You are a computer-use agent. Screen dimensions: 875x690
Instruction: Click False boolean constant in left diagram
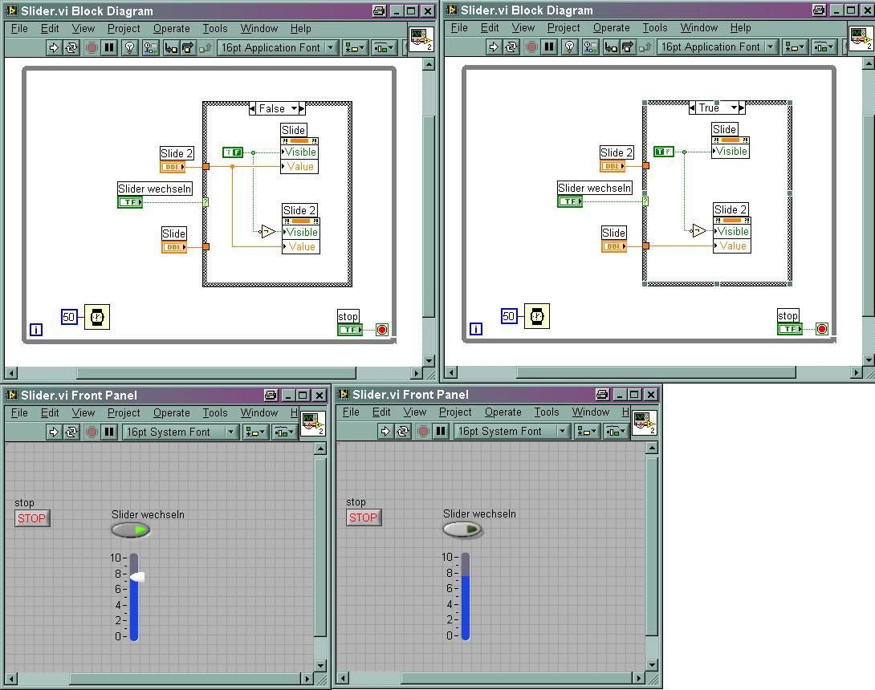233,152
